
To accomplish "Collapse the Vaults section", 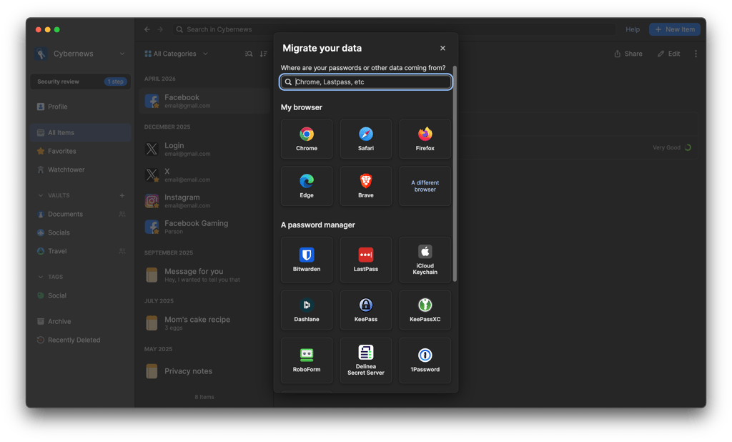I will click(40, 195).
